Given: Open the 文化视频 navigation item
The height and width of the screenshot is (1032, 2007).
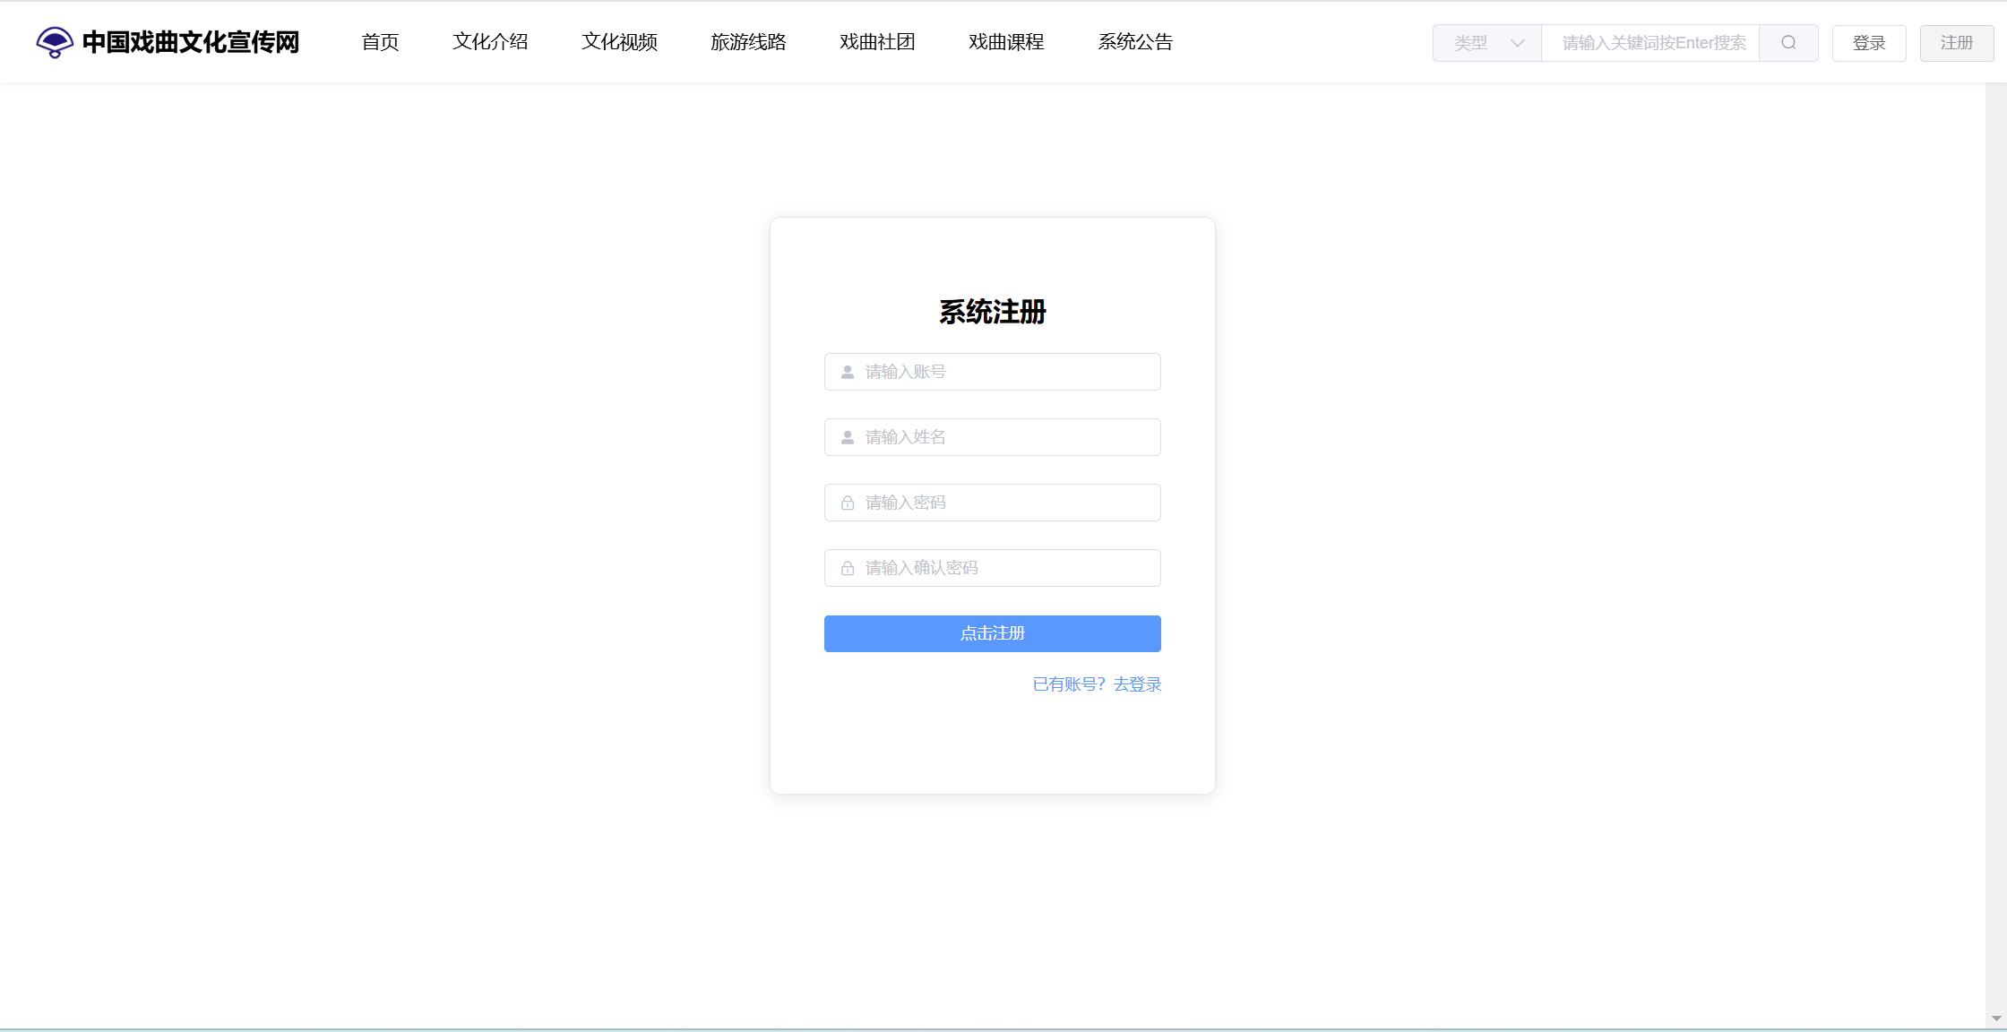Looking at the screenshot, I should (619, 42).
